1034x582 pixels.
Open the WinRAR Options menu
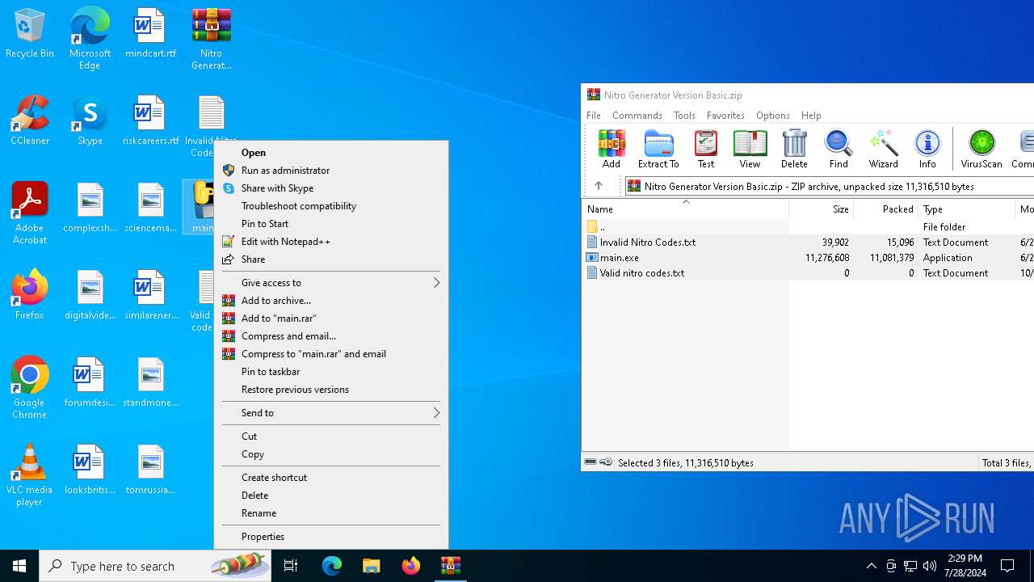click(x=773, y=116)
